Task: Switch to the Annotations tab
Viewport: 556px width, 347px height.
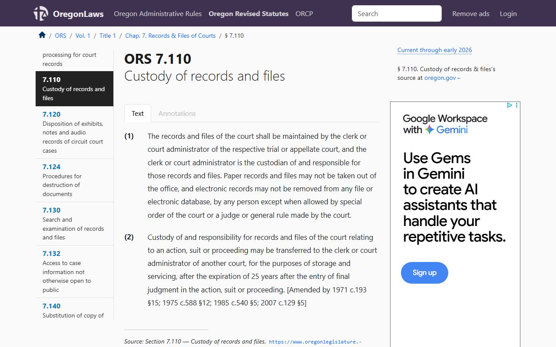Action: point(177,113)
